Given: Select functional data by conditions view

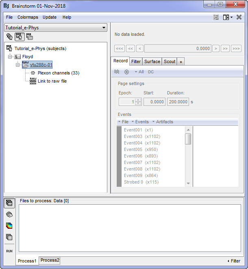Looking at the screenshot, I should (x=30, y=37).
